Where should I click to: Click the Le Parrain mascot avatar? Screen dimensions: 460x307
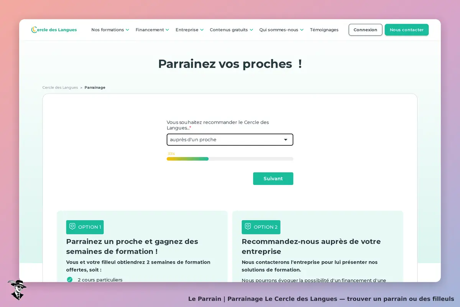[17, 290]
